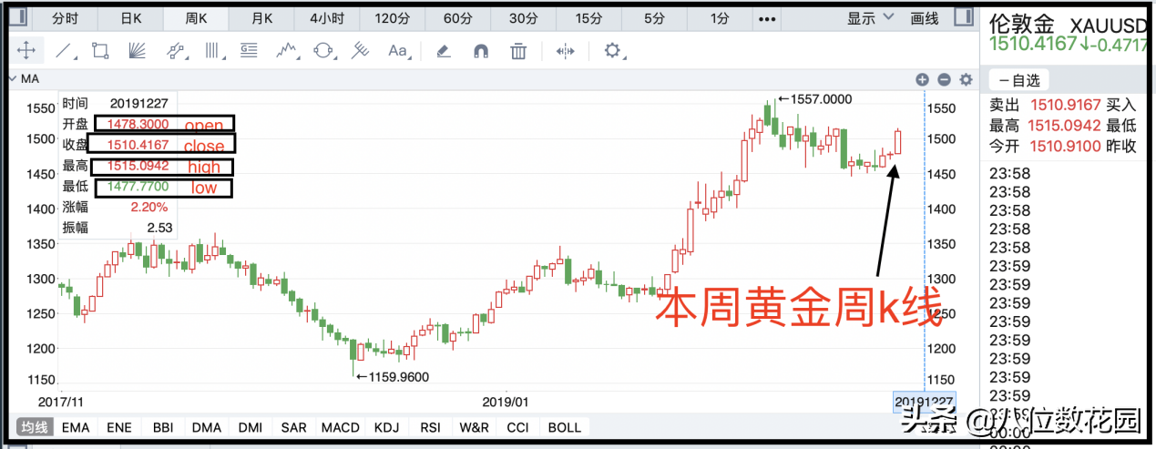Image resolution: width=1156 pixels, height=449 pixels.
Task: Select the CCI indicator tab
Action: [517, 426]
